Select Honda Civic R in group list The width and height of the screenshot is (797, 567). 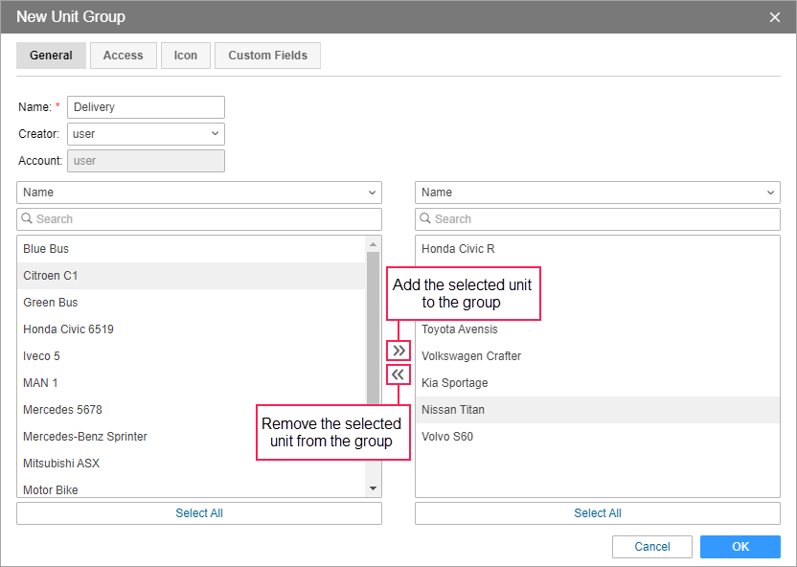[x=598, y=249]
